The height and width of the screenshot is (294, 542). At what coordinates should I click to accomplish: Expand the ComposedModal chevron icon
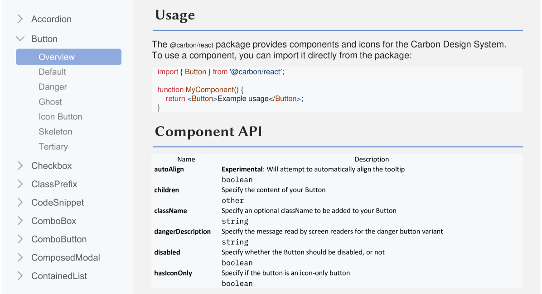tap(20, 257)
